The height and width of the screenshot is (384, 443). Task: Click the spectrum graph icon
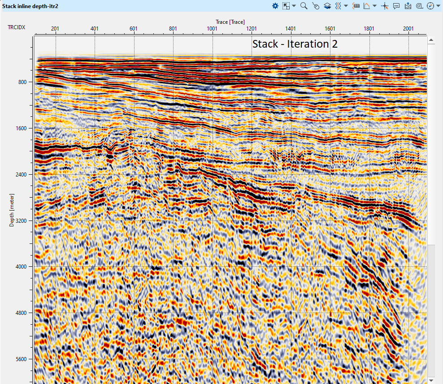367,6
